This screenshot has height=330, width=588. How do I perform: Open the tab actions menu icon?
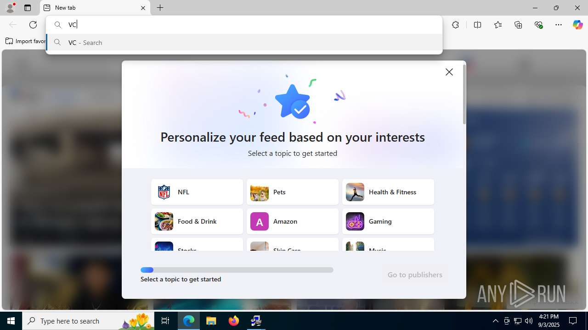28,8
